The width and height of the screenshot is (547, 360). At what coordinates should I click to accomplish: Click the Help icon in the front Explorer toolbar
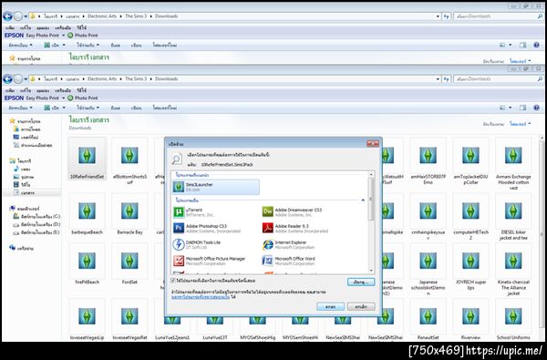[x=537, y=108]
